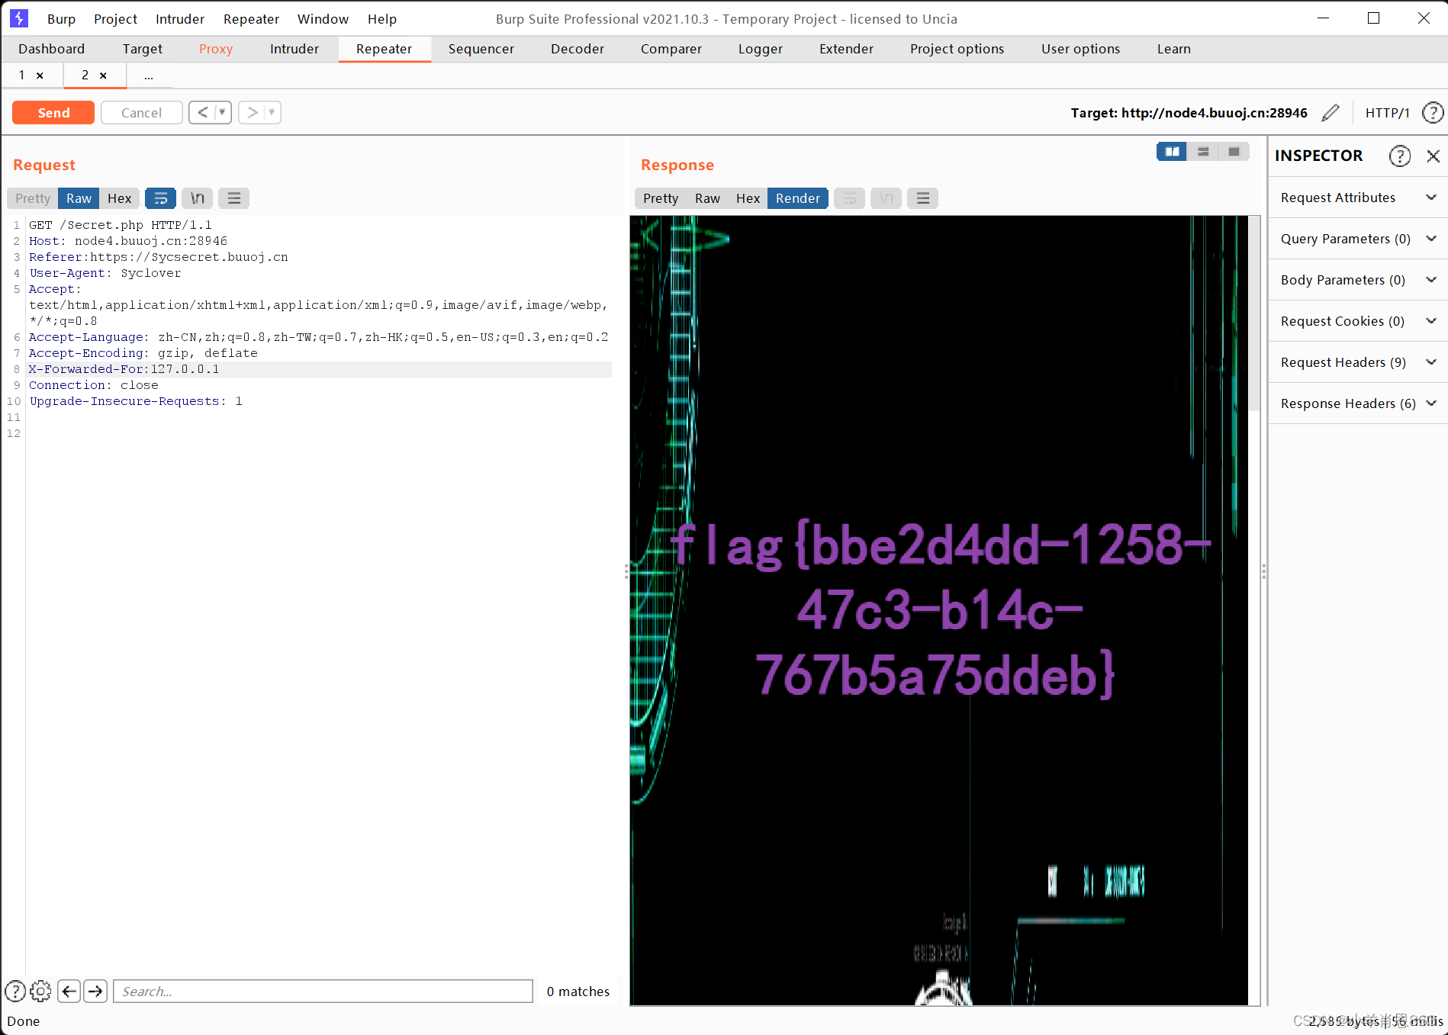Viewport: 1448px width, 1035px height.
Task: Switch to the Decoder tab
Action: click(577, 49)
